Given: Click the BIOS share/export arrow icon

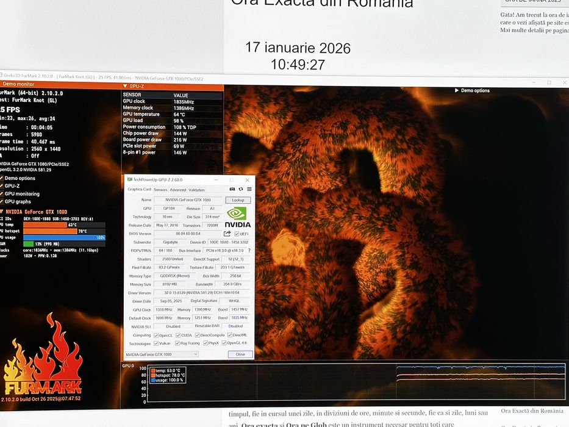Looking at the screenshot, I should pos(227,234).
